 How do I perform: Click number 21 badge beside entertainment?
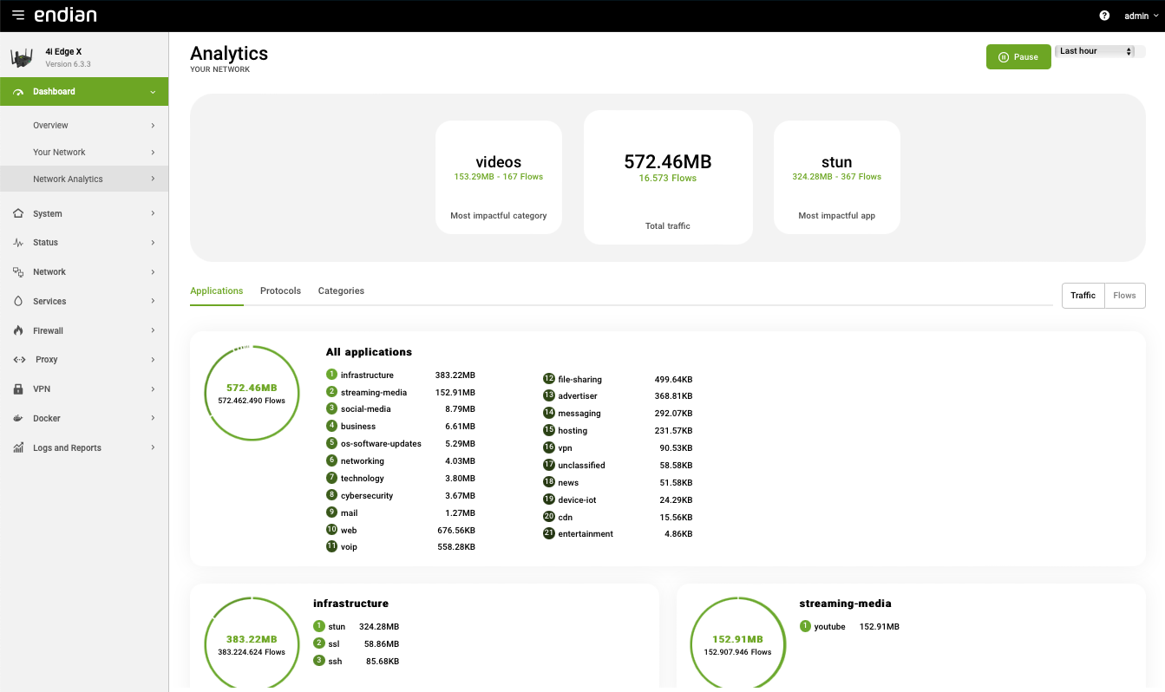coord(549,533)
